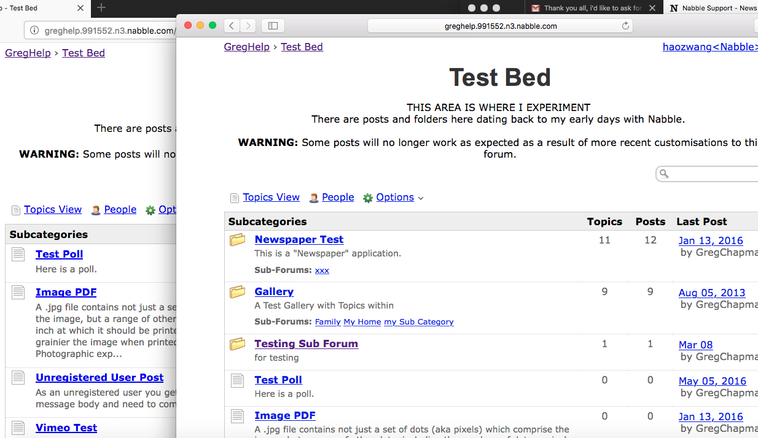
Task: Click the Test Poll document icon
Action: [x=238, y=380]
